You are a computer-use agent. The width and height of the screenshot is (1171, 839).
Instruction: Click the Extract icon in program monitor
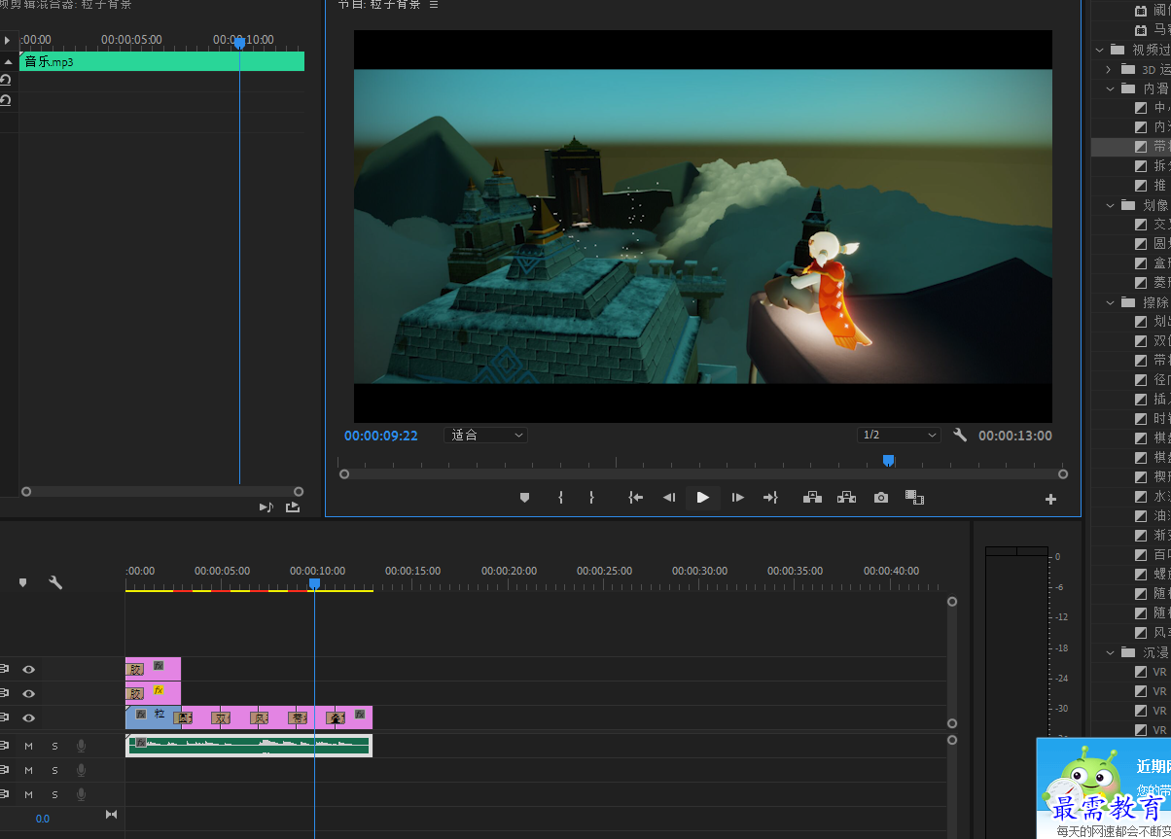[846, 497]
